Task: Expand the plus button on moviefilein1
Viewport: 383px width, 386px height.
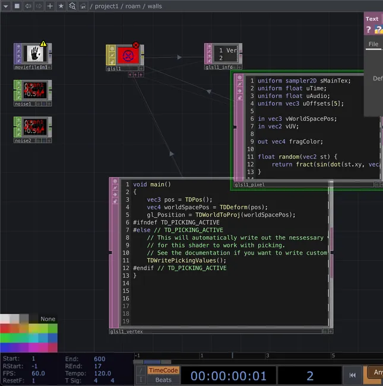Action: (x=49, y=67)
